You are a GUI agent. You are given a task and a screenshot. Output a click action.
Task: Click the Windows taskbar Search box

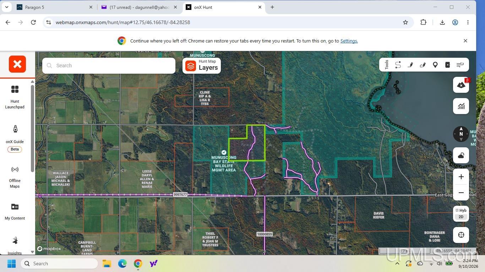pos(59,263)
